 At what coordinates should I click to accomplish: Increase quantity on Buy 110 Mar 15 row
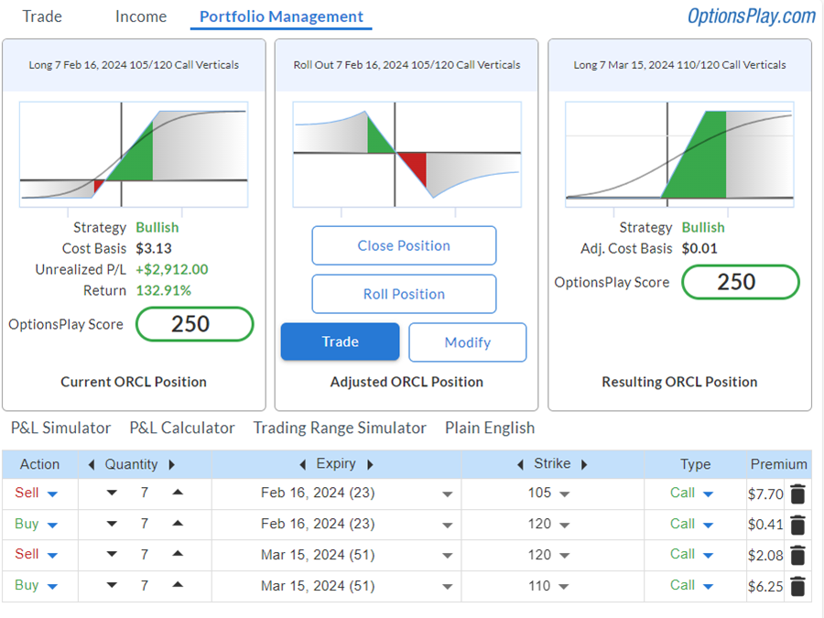point(178,584)
